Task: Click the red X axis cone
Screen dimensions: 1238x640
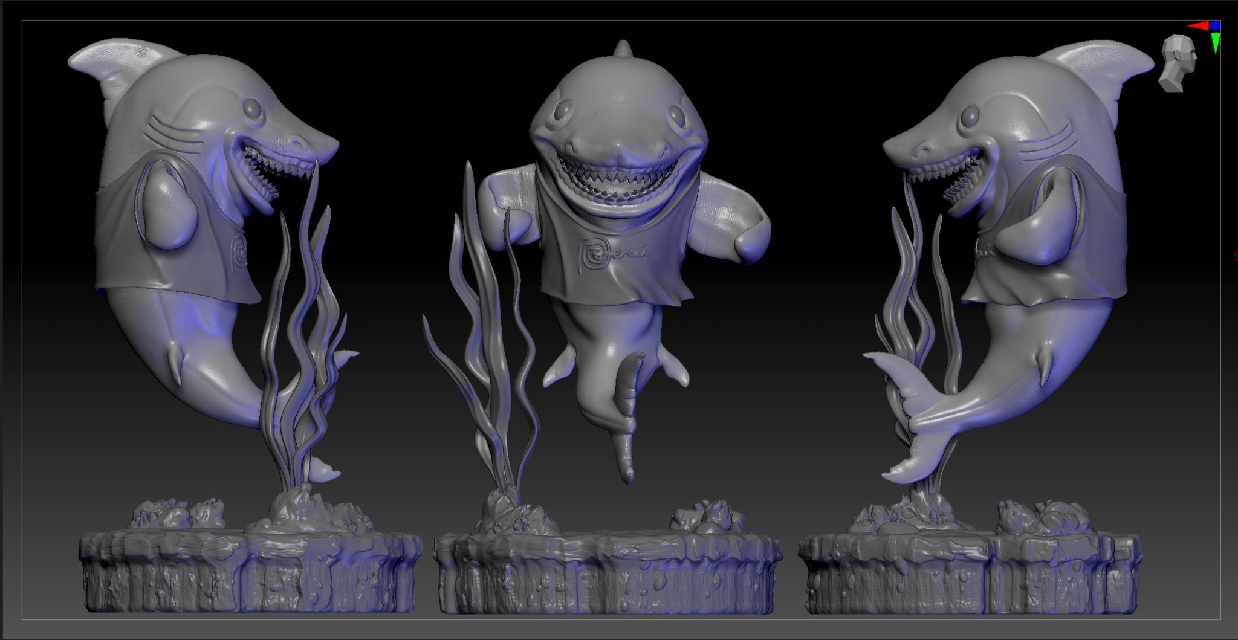Action: 1198,25
